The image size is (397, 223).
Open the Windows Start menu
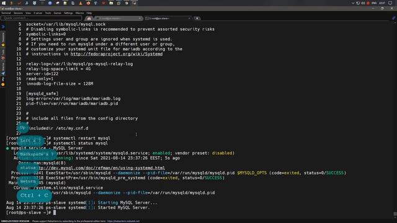(4, 3)
